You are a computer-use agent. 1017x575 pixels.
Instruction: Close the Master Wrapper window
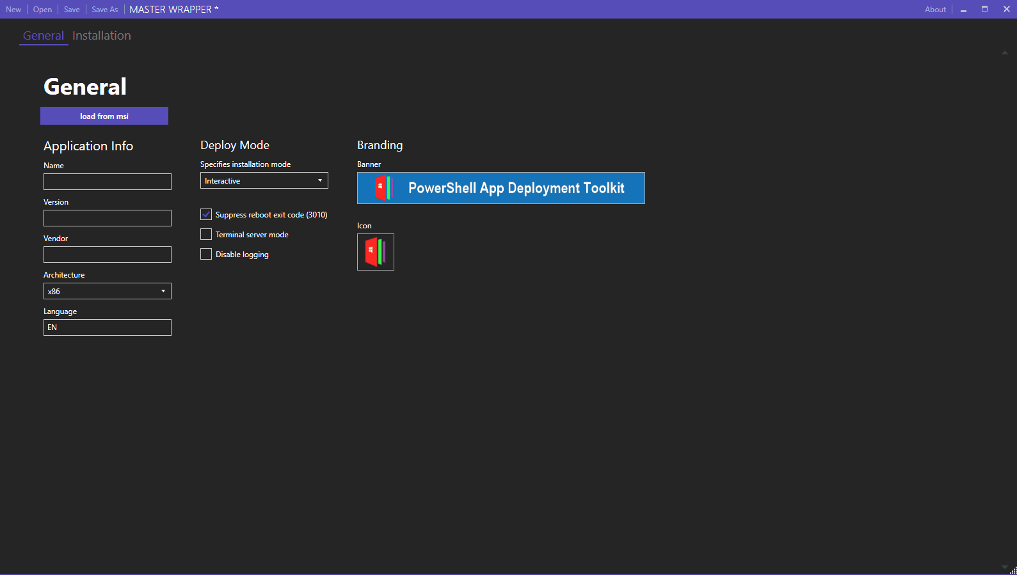(1006, 9)
